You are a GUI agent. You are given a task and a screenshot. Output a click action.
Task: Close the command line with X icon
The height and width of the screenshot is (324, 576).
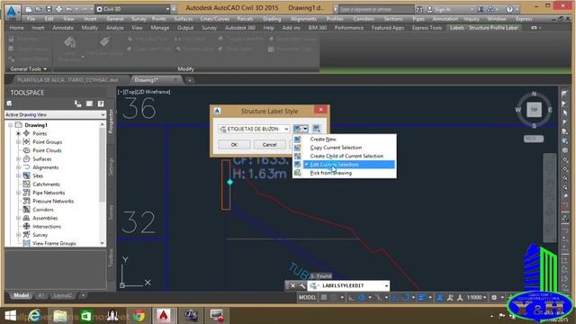292,285
